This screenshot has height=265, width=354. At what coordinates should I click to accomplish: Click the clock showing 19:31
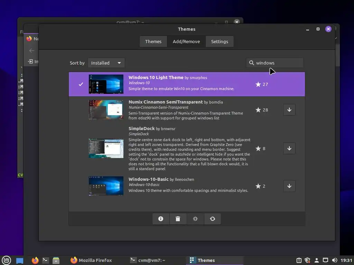click(346, 260)
